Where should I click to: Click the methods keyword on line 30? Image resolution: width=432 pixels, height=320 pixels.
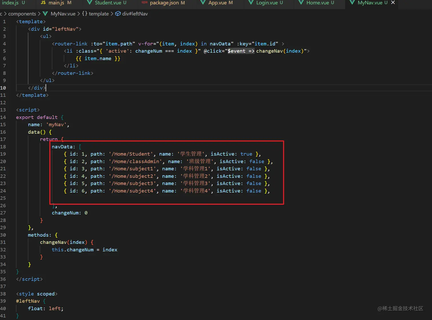tap(38, 235)
